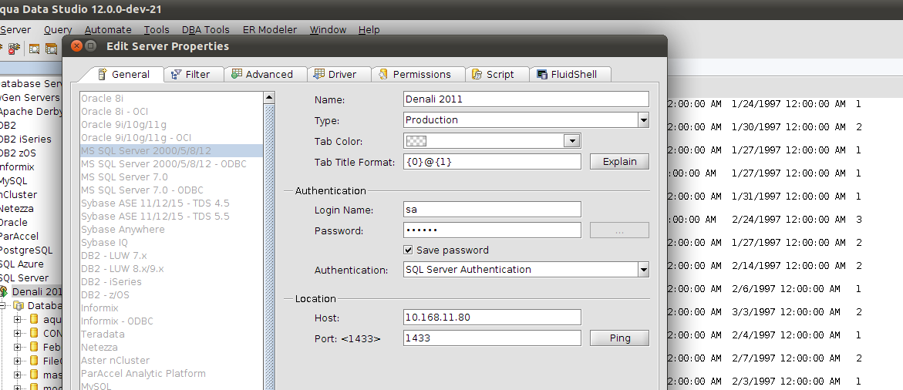This screenshot has height=390, width=903.
Task: Click the Host input field
Action: [492, 317]
